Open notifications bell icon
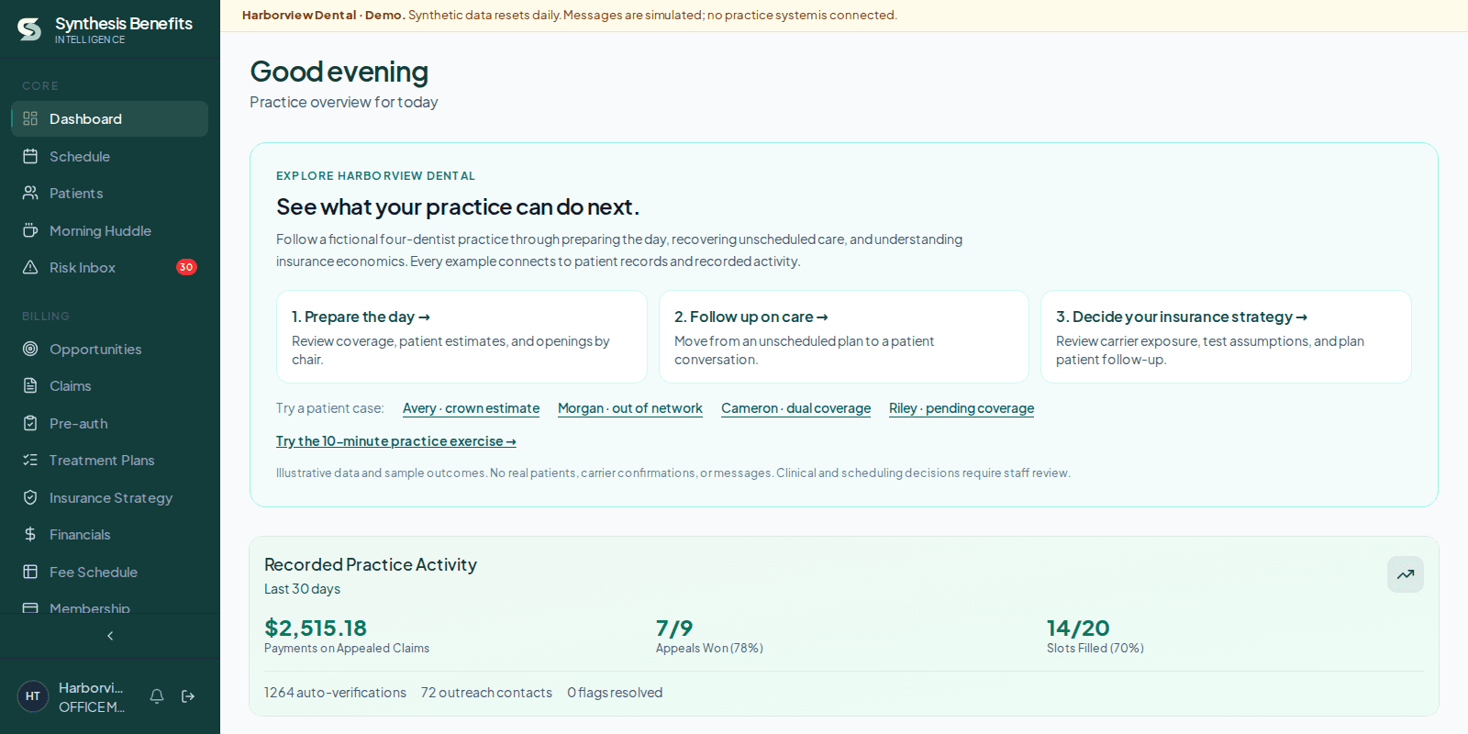Viewport: 1468px width, 734px height. 157,696
